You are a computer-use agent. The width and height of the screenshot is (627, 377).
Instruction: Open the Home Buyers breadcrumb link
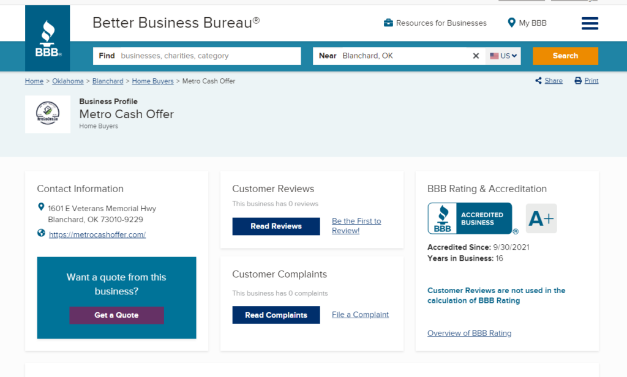pos(152,81)
